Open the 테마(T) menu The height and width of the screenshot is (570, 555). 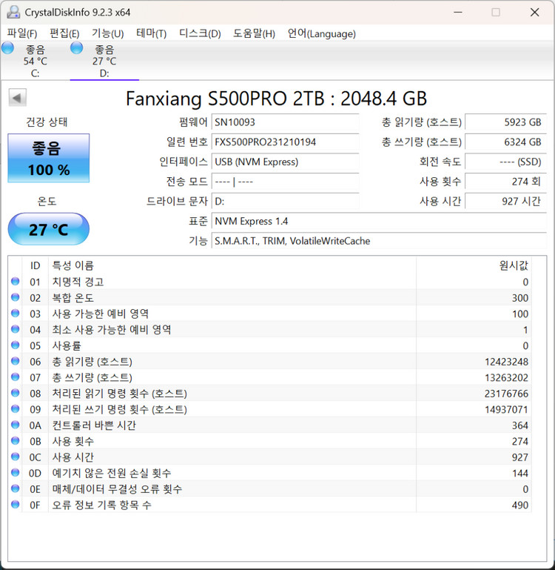(x=151, y=33)
